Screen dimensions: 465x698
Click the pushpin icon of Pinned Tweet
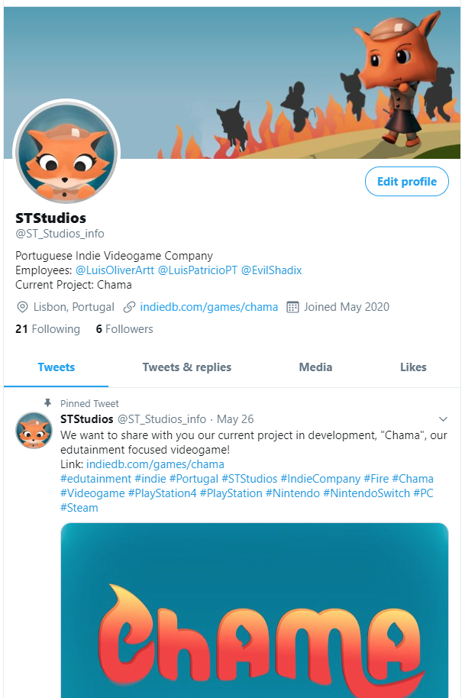(x=47, y=403)
